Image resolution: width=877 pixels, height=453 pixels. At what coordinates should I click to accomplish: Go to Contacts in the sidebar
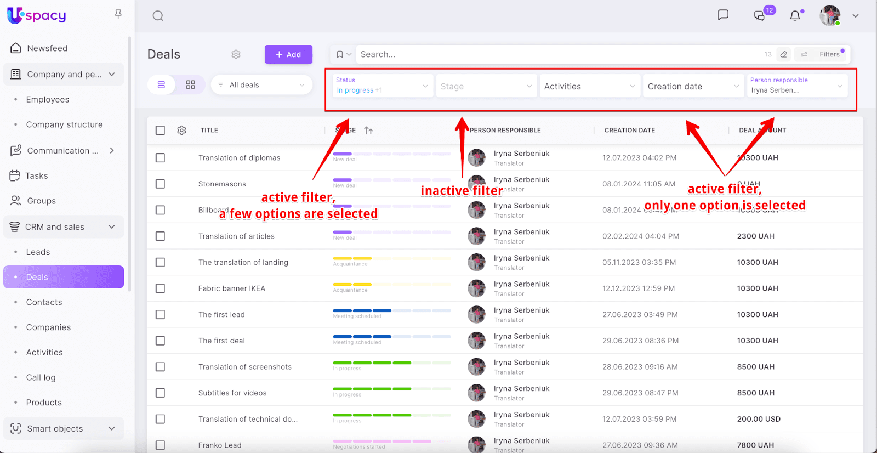(44, 302)
